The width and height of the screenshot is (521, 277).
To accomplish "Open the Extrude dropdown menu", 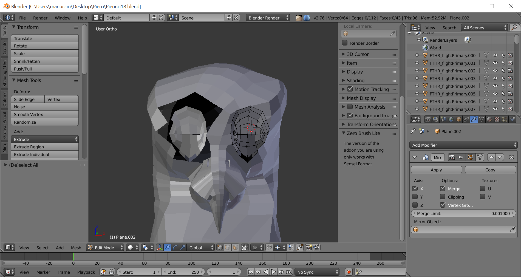I will (x=45, y=139).
